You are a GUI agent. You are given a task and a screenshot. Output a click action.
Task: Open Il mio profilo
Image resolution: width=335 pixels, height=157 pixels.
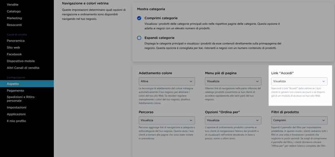(x=16, y=121)
